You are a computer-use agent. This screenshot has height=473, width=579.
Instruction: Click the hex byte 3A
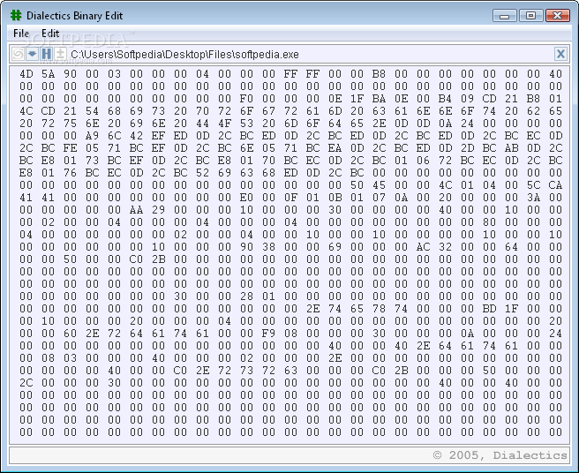pyautogui.click(x=534, y=198)
